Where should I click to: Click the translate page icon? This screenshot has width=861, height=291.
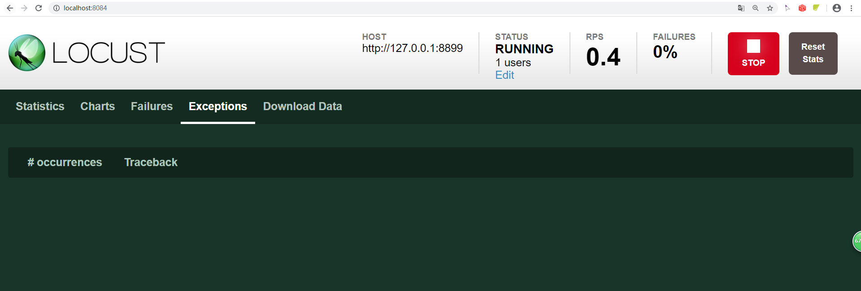pyautogui.click(x=741, y=8)
